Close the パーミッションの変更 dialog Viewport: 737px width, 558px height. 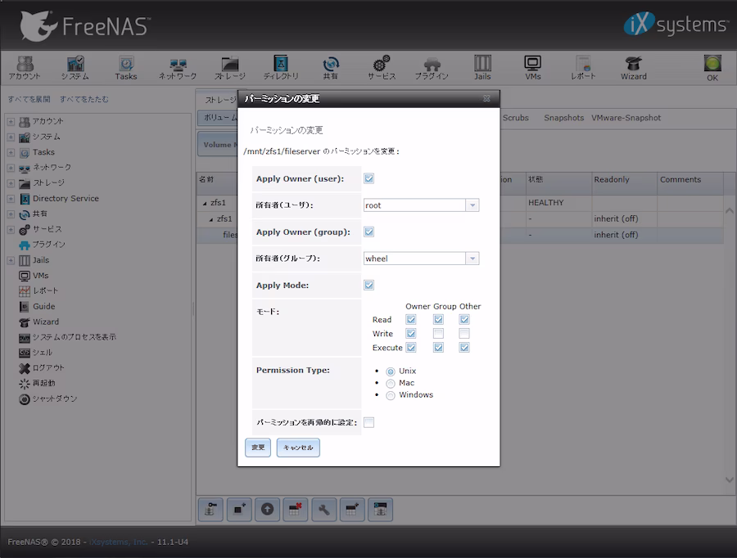pyautogui.click(x=486, y=99)
